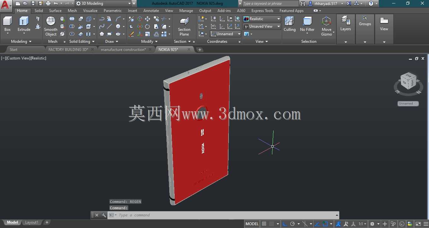Toggle MODEL space button in status bar
Viewport: 429px width, 228px height.
pos(252,224)
